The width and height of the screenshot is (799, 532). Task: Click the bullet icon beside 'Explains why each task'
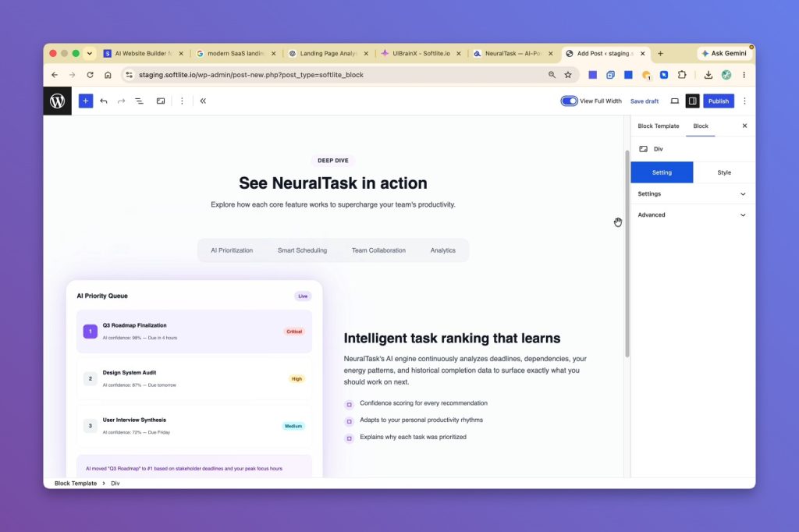[x=349, y=438]
